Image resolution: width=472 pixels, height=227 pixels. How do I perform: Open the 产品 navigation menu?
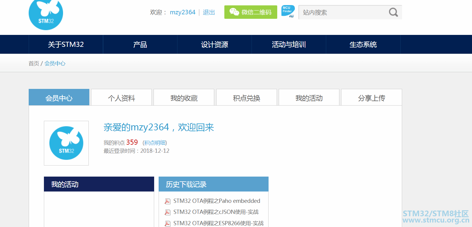140,44
